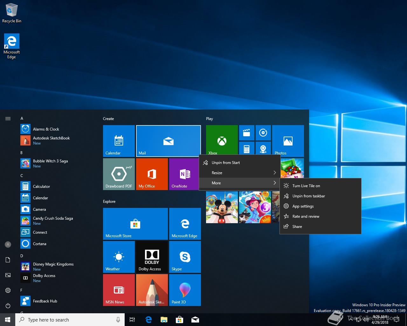
Task: Open the Paint 3D tile
Action: (x=185, y=290)
